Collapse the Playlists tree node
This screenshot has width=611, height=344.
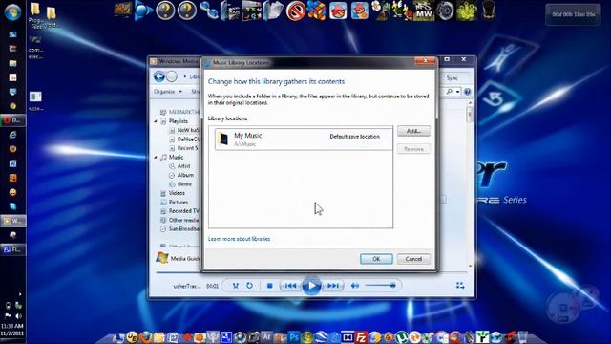(156, 121)
